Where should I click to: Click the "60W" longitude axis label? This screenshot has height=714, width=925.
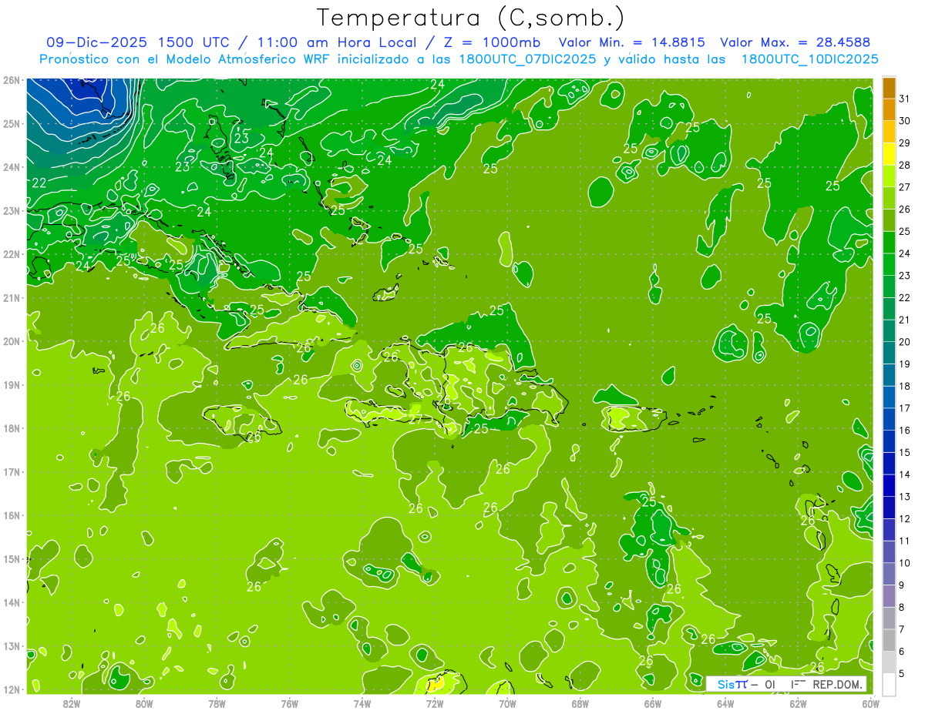[x=871, y=703]
